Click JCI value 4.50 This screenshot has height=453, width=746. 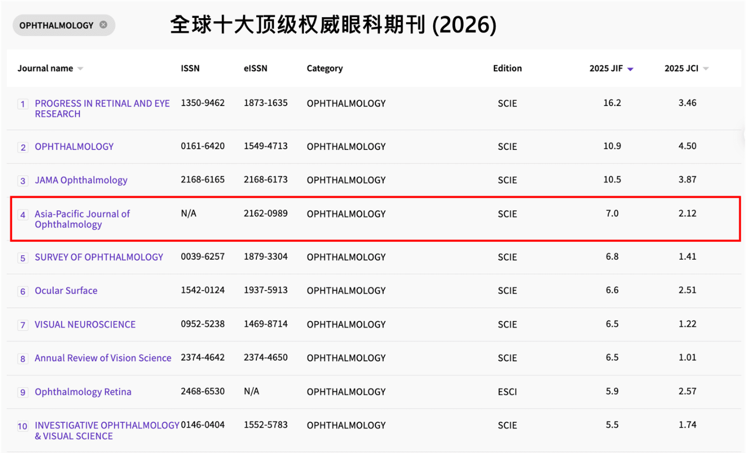[687, 146]
